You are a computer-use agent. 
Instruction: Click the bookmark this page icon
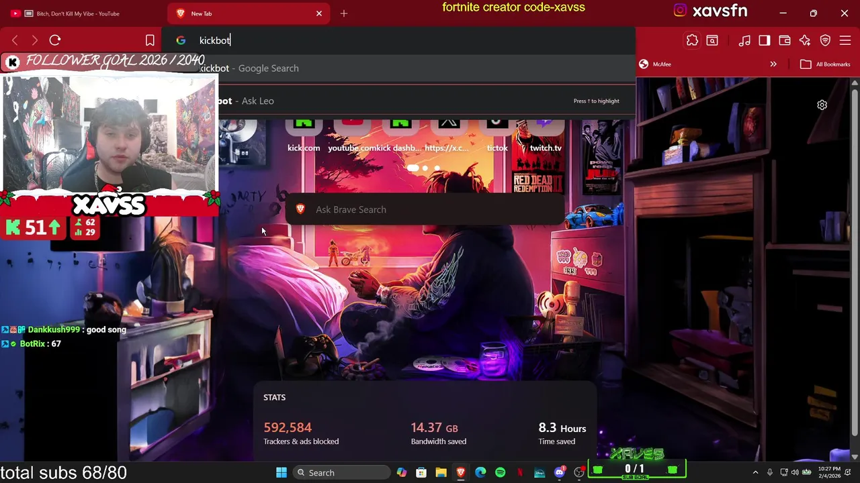click(150, 41)
